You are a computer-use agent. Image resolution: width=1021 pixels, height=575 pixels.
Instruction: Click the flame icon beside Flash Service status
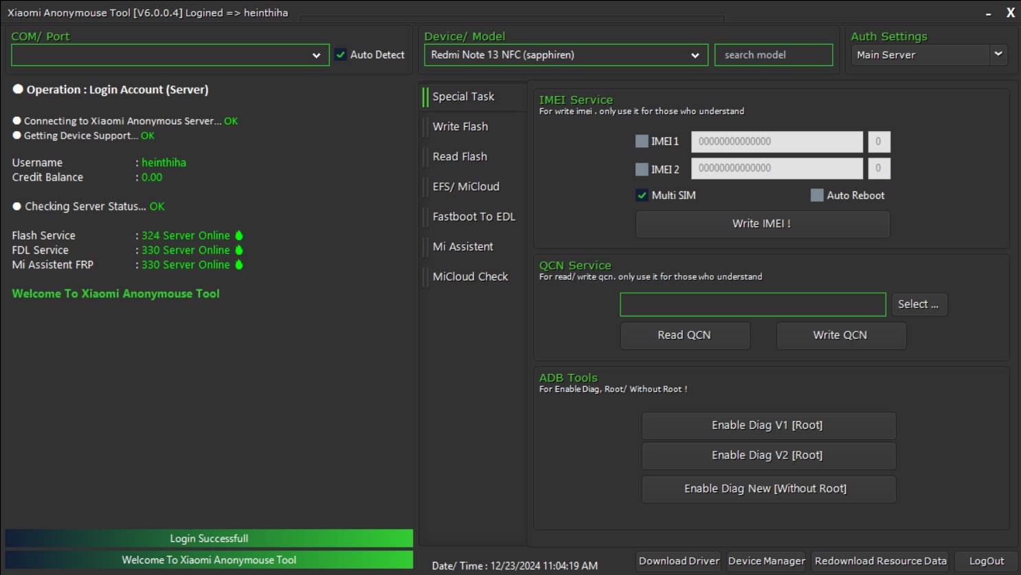239,235
